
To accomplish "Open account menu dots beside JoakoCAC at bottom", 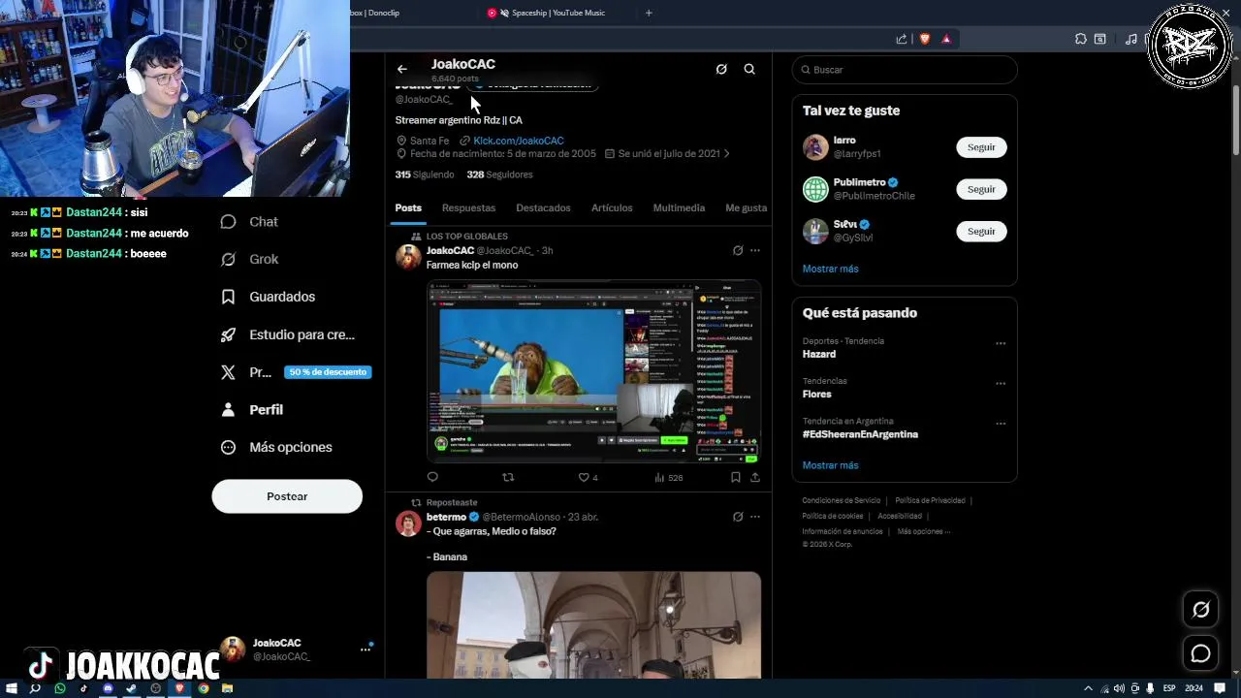I will 366,649.
